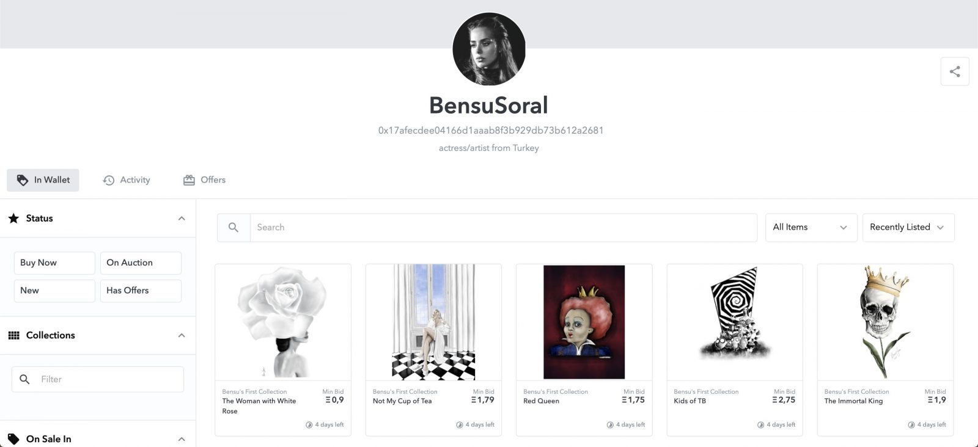The width and height of the screenshot is (978, 447).
Task: Click the collections Filter input field
Action: click(107, 379)
